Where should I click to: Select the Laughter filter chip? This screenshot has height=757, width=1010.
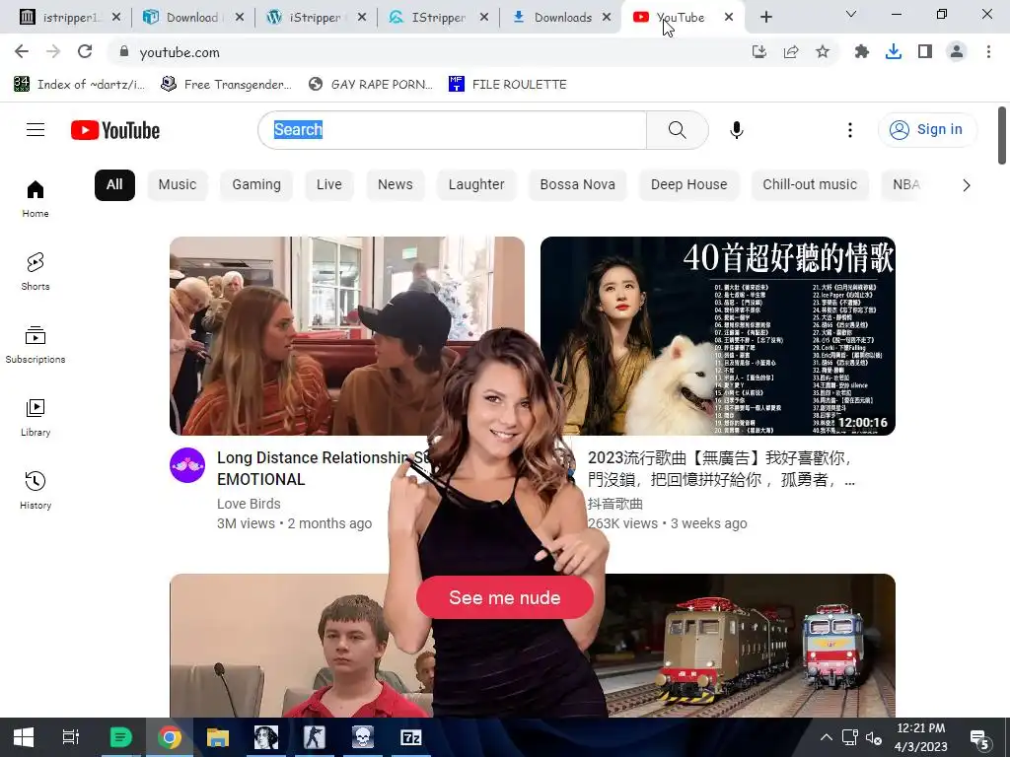pos(476,184)
